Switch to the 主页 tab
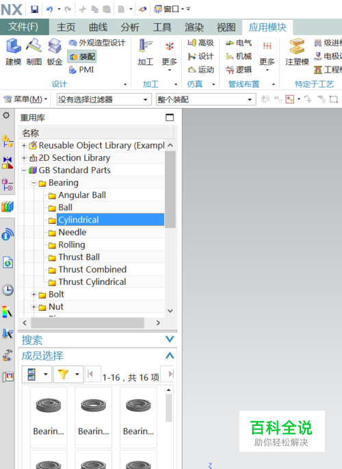This screenshot has width=342, height=469. pyautogui.click(x=66, y=27)
